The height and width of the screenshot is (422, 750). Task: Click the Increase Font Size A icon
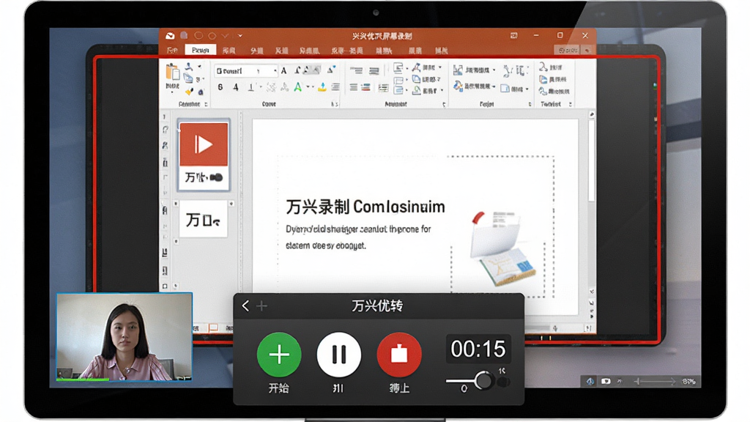click(284, 71)
